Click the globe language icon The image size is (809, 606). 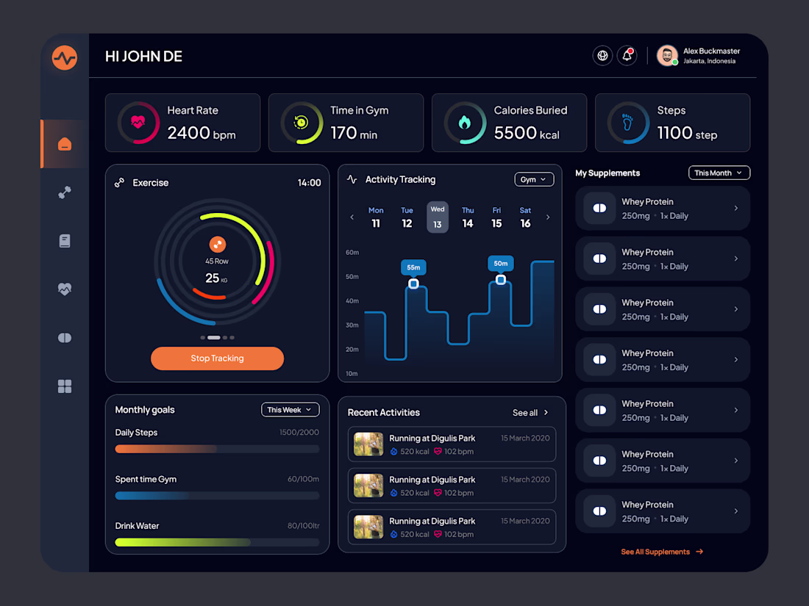[x=602, y=56]
